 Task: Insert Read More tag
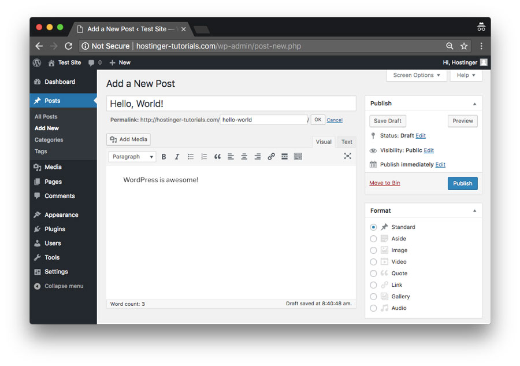point(284,157)
